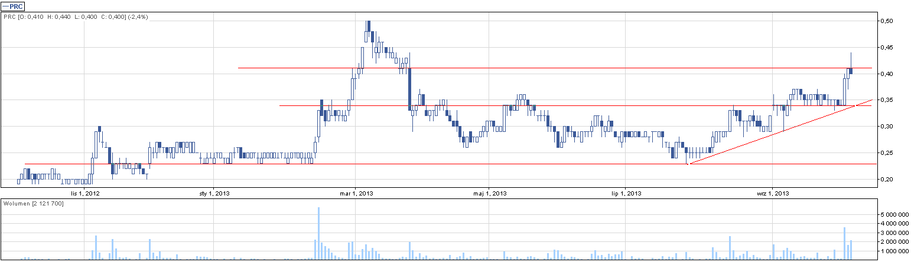Click the 4 000 000 volume axis label

click(x=893, y=224)
